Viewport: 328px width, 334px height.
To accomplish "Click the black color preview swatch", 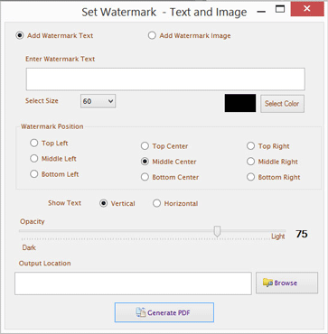I will (x=240, y=103).
